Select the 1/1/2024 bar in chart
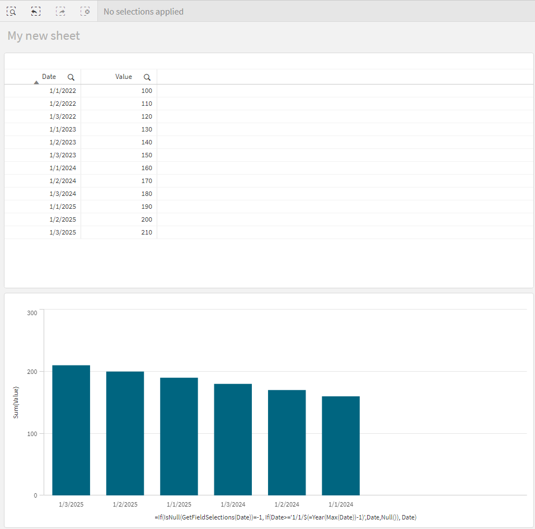Viewport: 535px width, 529px height. click(341, 446)
